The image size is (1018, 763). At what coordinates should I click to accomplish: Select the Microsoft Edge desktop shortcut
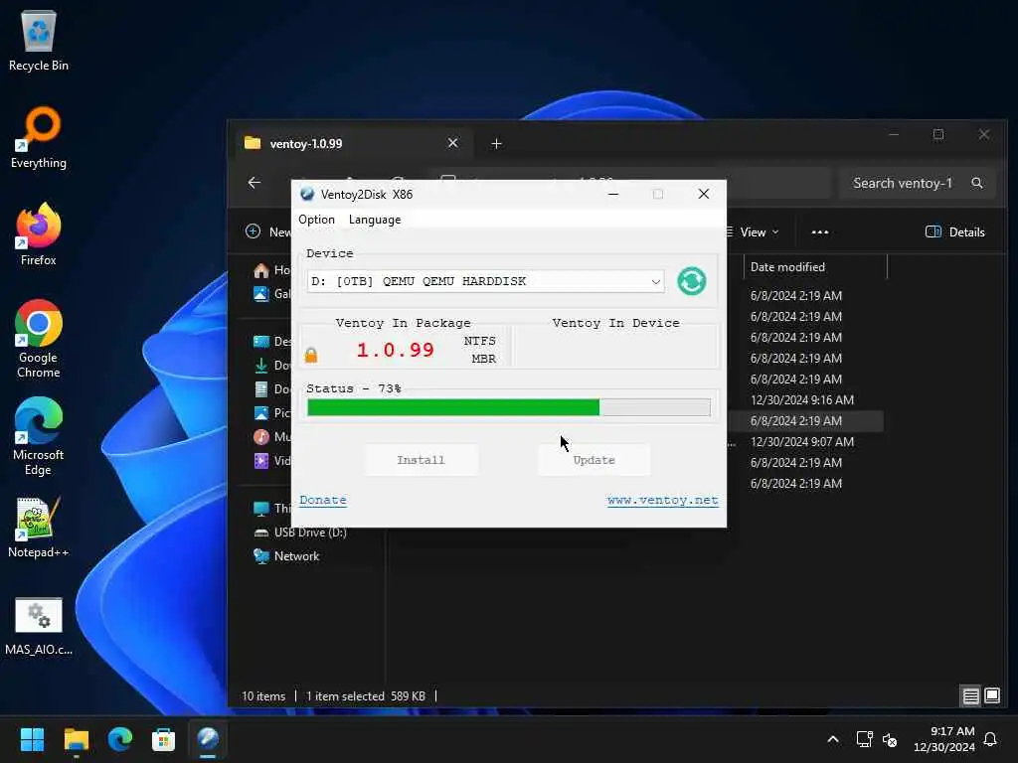(x=39, y=436)
